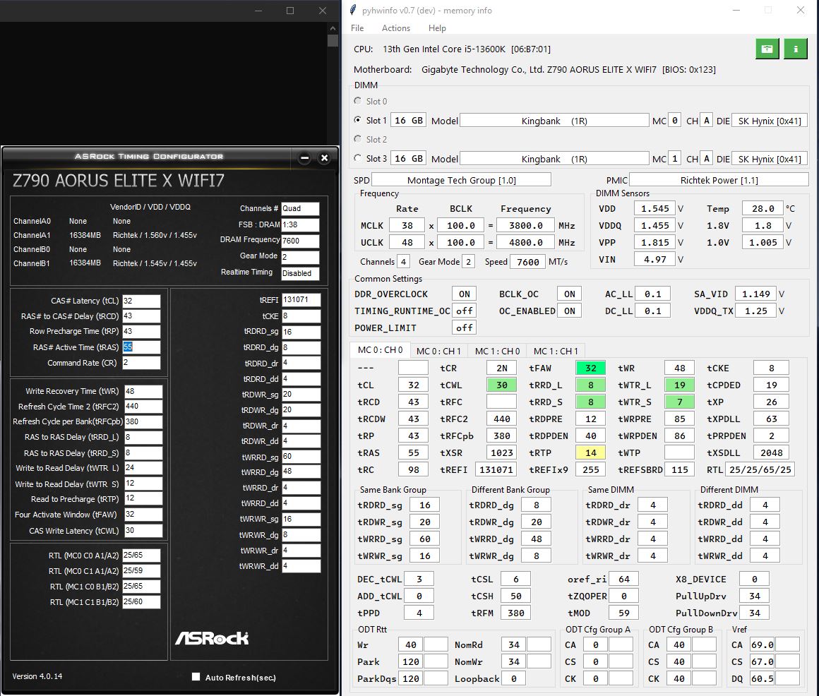Click the Slot 3 SK Hynix DIE field
The height and width of the screenshot is (696, 819).
pyautogui.click(x=770, y=159)
